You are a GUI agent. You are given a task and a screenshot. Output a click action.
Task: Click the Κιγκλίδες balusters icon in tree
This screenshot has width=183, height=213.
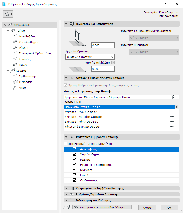click(x=15, y=59)
